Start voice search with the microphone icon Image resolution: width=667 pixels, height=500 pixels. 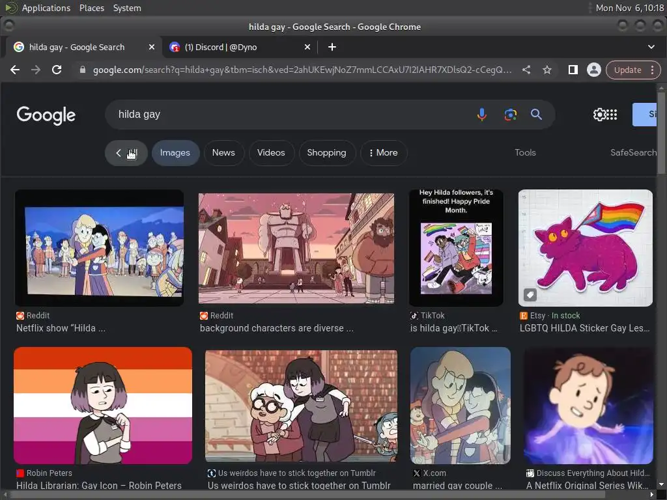pyautogui.click(x=481, y=115)
